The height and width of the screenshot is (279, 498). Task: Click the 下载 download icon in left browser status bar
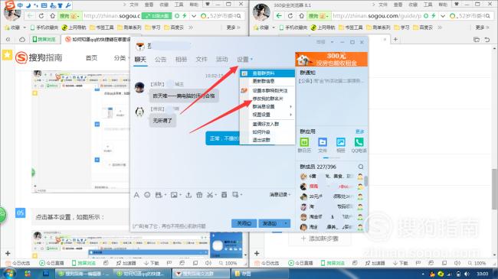tap(151, 263)
